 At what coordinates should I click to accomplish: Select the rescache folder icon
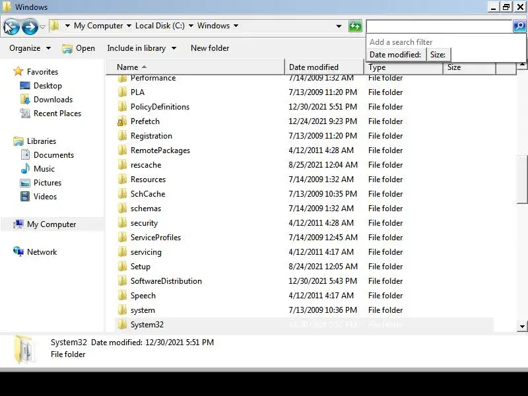[x=122, y=164]
